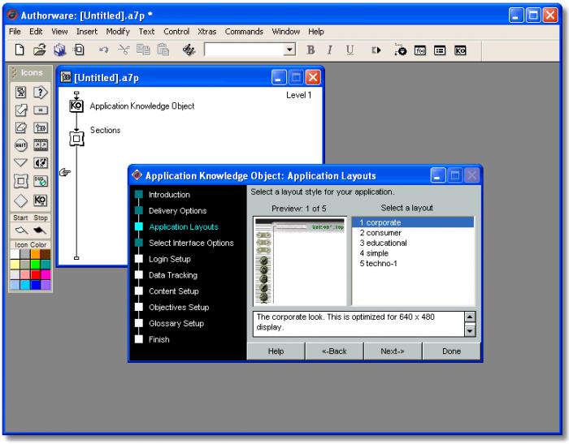Select the Application Knowledge Object flowline icon
The width and height of the screenshot is (569, 444).
[76, 106]
